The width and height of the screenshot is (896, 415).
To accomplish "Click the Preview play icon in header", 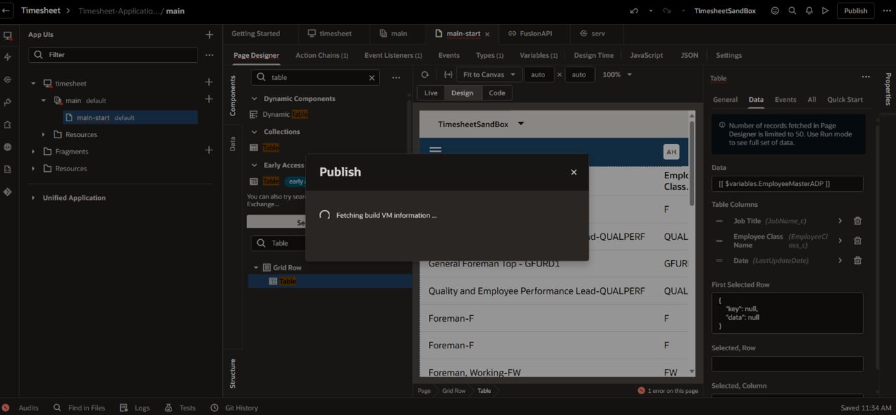I will pos(825,10).
